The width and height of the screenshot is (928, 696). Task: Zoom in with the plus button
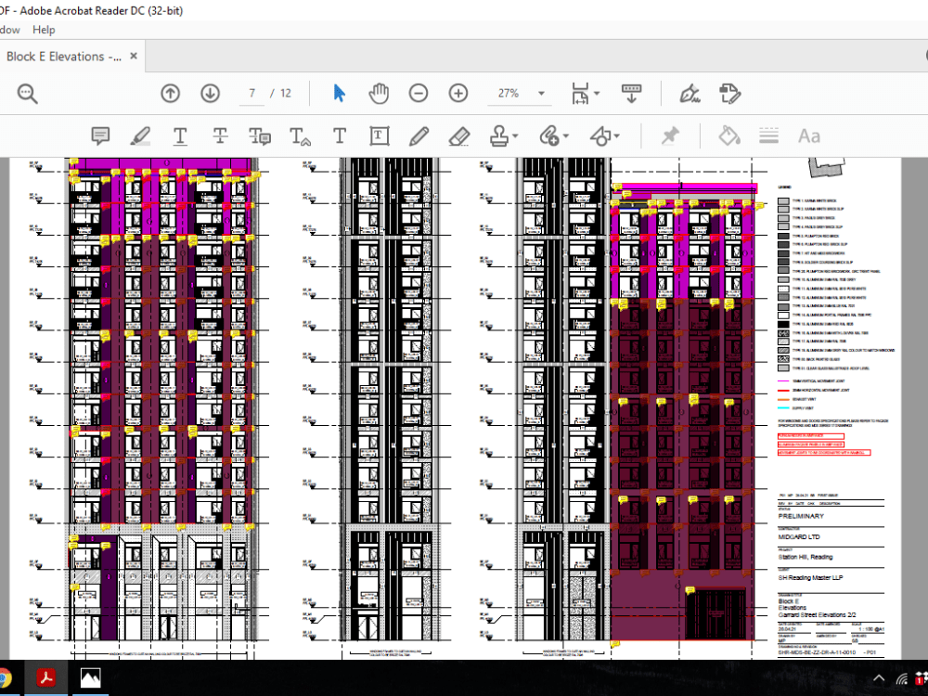point(458,94)
